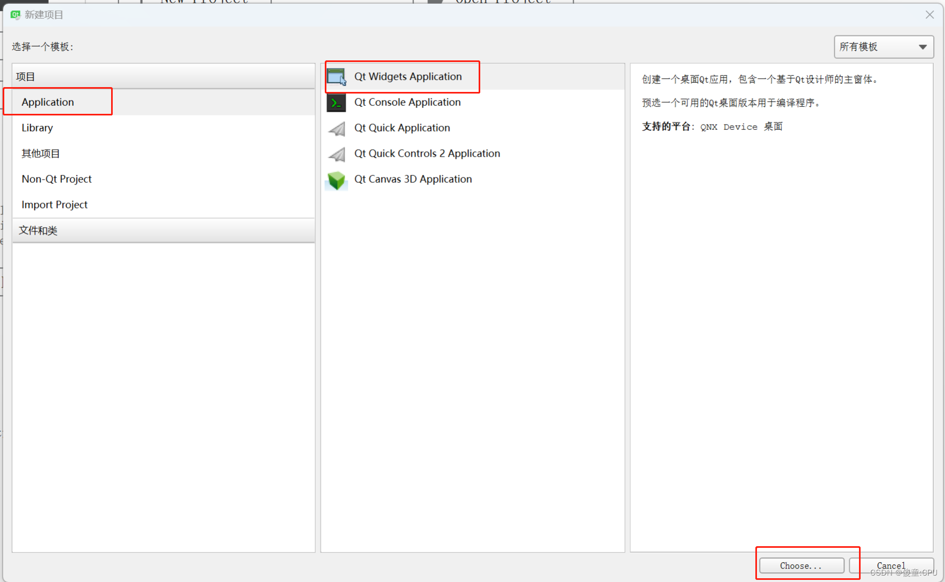Close the 新建项目 dialog
This screenshot has height=582, width=945.
tap(930, 15)
